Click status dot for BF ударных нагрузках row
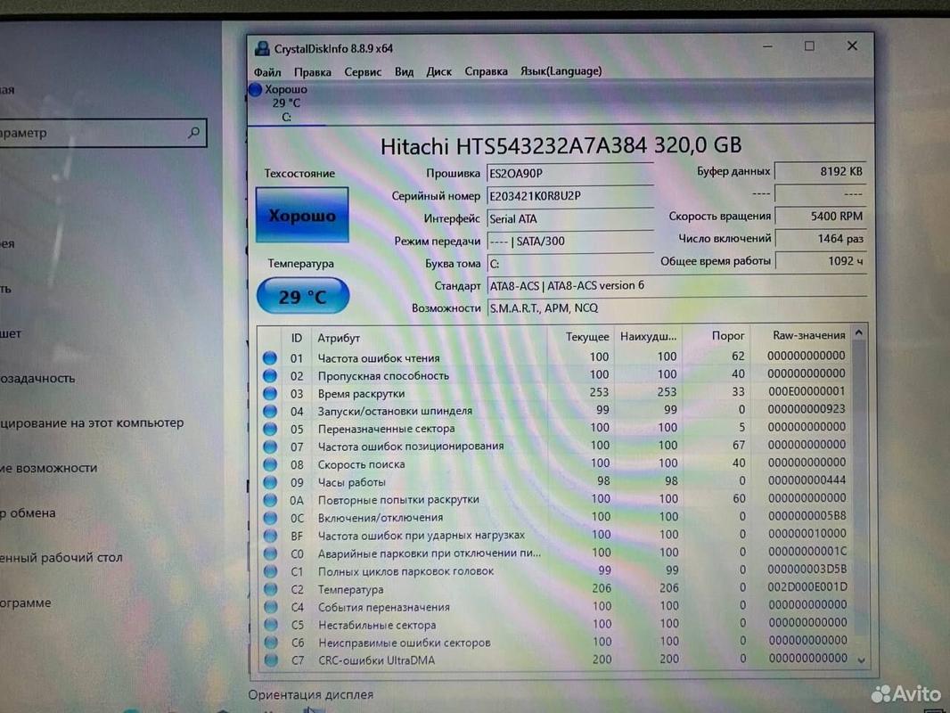 (270, 537)
